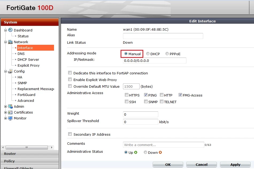Click the Comments text field
The height and width of the screenshot is (169, 254).
coord(163,145)
